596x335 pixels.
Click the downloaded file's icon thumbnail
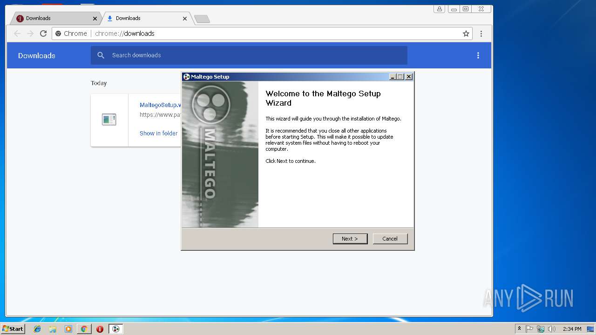tap(109, 120)
